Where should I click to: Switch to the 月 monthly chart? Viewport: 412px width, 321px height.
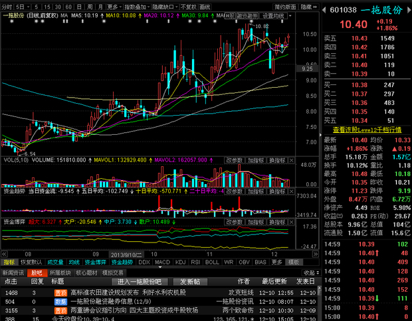(x=100, y=7)
